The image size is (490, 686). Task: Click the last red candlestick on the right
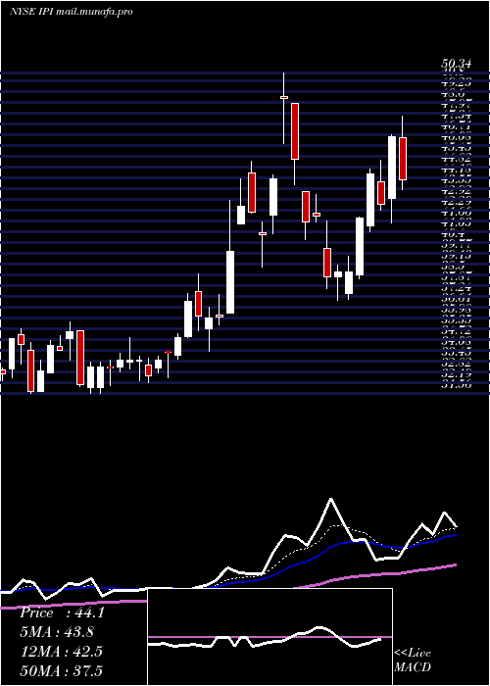coord(403,159)
